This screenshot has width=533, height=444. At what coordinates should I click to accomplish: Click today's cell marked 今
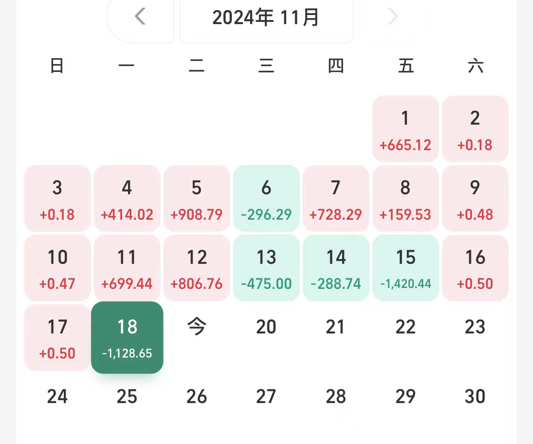[x=196, y=327]
